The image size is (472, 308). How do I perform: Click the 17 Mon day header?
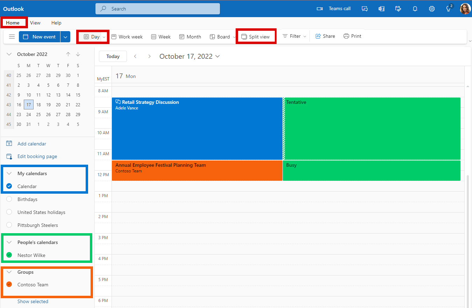coord(126,76)
